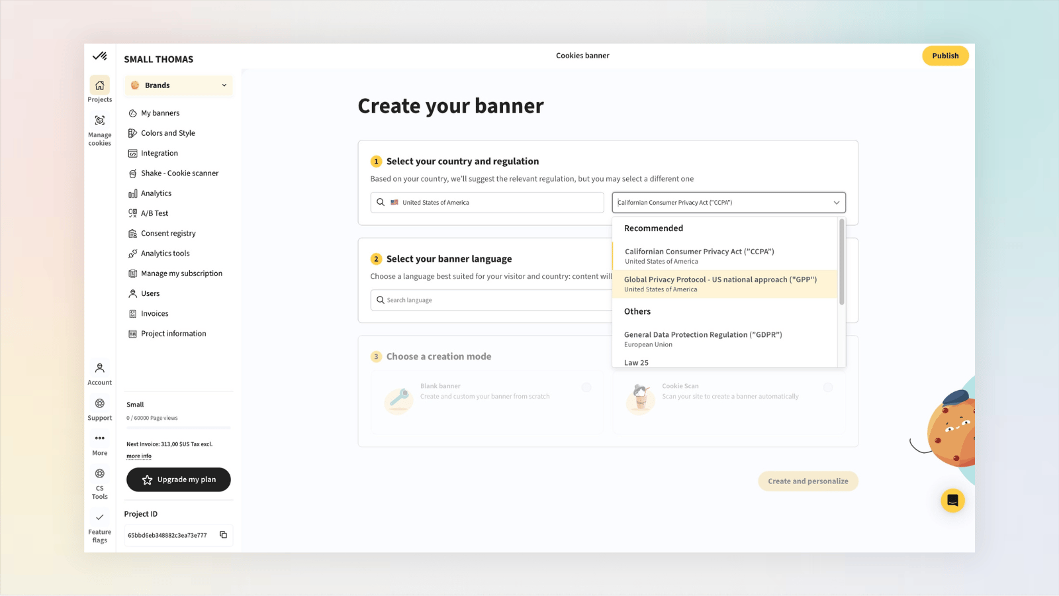This screenshot has width=1059, height=596.
Task: Choose Californian Consumer Privacy Act option
Action: click(725, 256)
